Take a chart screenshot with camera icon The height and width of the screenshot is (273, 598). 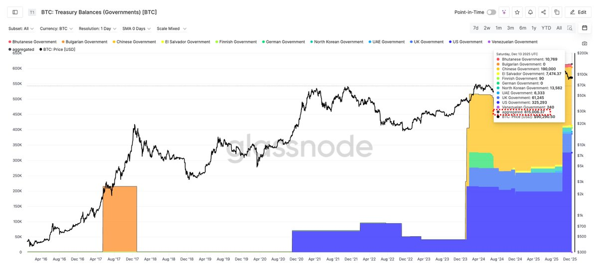click(x=584, y=44)
